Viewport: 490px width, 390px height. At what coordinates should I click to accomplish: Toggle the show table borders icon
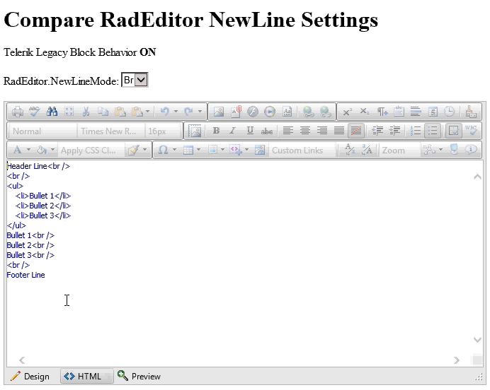coord(453,131)
